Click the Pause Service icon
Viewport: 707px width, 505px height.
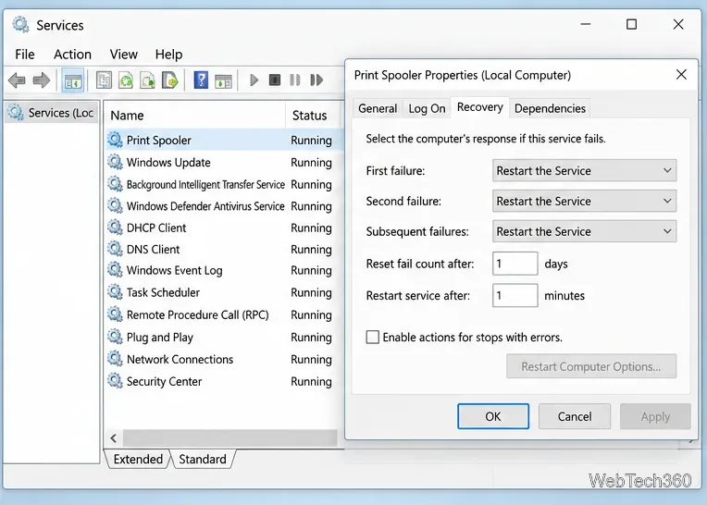pos(295,80)
